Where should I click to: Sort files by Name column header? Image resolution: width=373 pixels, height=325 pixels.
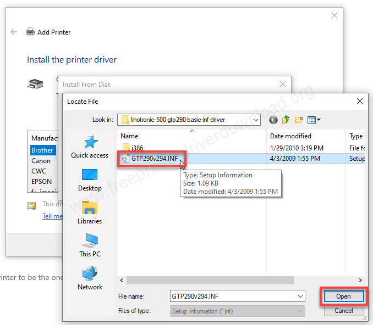pos(130,136)
